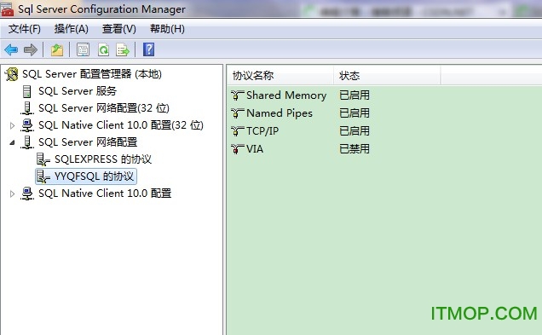Click 已启用 status of TCP/IP

[355, 131]
